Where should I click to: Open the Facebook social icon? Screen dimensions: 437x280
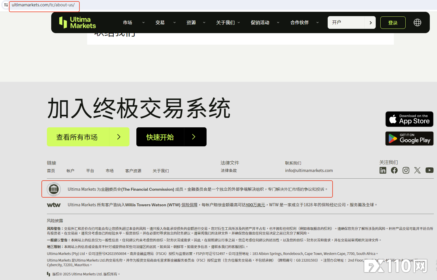394,170
